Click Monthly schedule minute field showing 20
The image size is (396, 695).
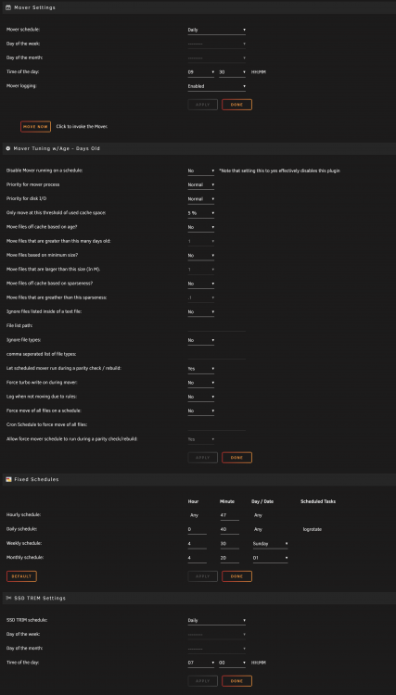[229, 558]
